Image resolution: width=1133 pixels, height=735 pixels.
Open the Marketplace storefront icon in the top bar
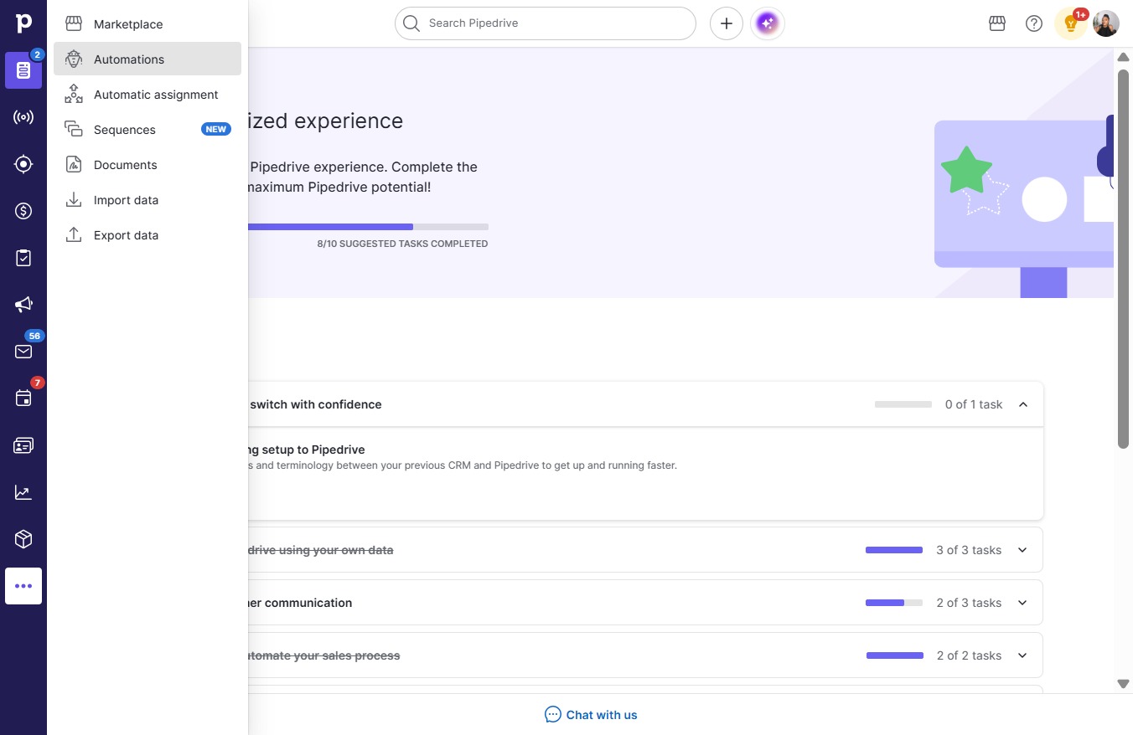[997, 23]
